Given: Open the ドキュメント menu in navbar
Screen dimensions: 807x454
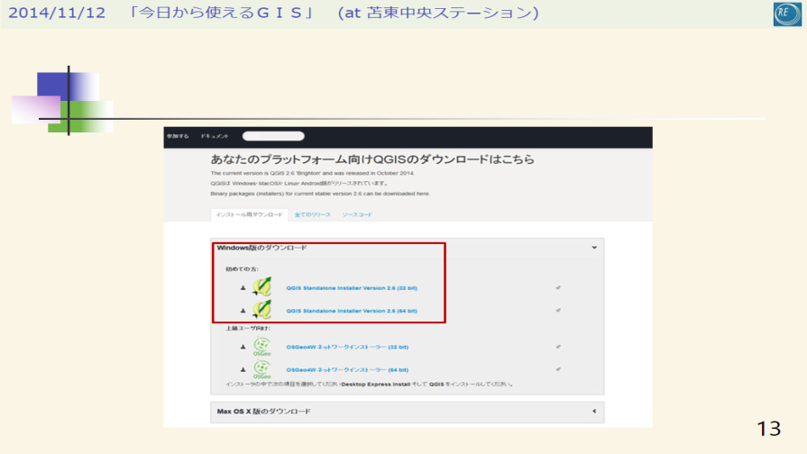Looking at the screenshot, I should point(215,137).
